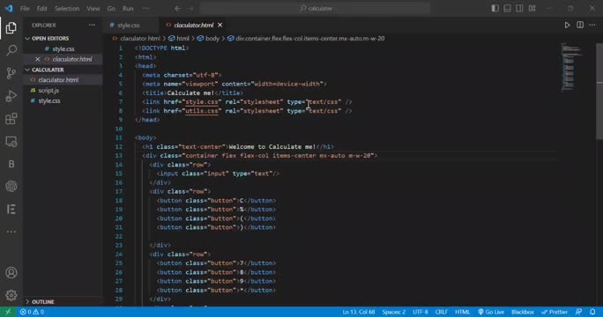Open the Selection menu
Viewport: 603px width, 317px height.
tap(66, 8)
